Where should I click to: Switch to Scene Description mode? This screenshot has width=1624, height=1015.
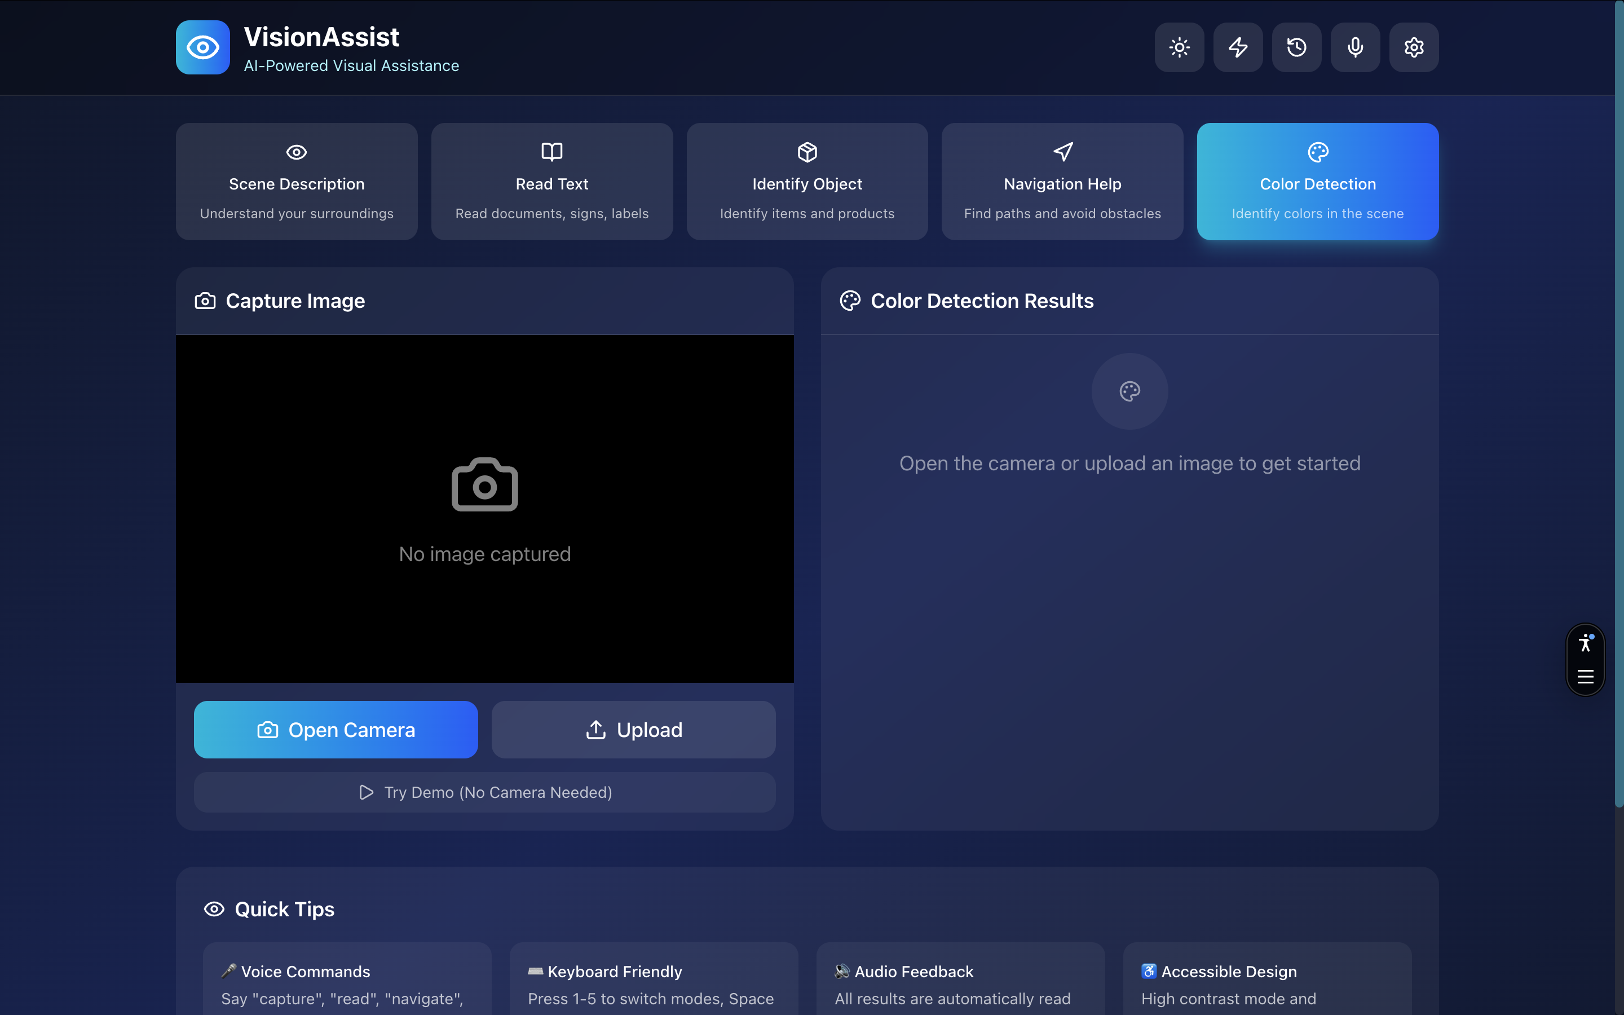297,181
